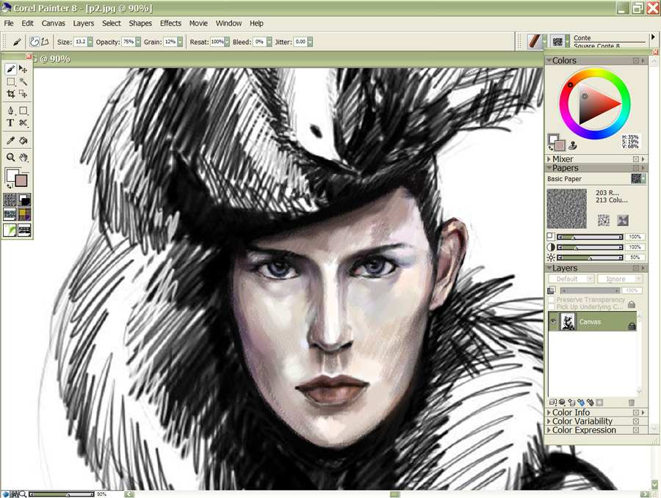The width and height of the screenshot is (661, 498).
Task: Expand the Color Info palette
Action: pos(549,412)
